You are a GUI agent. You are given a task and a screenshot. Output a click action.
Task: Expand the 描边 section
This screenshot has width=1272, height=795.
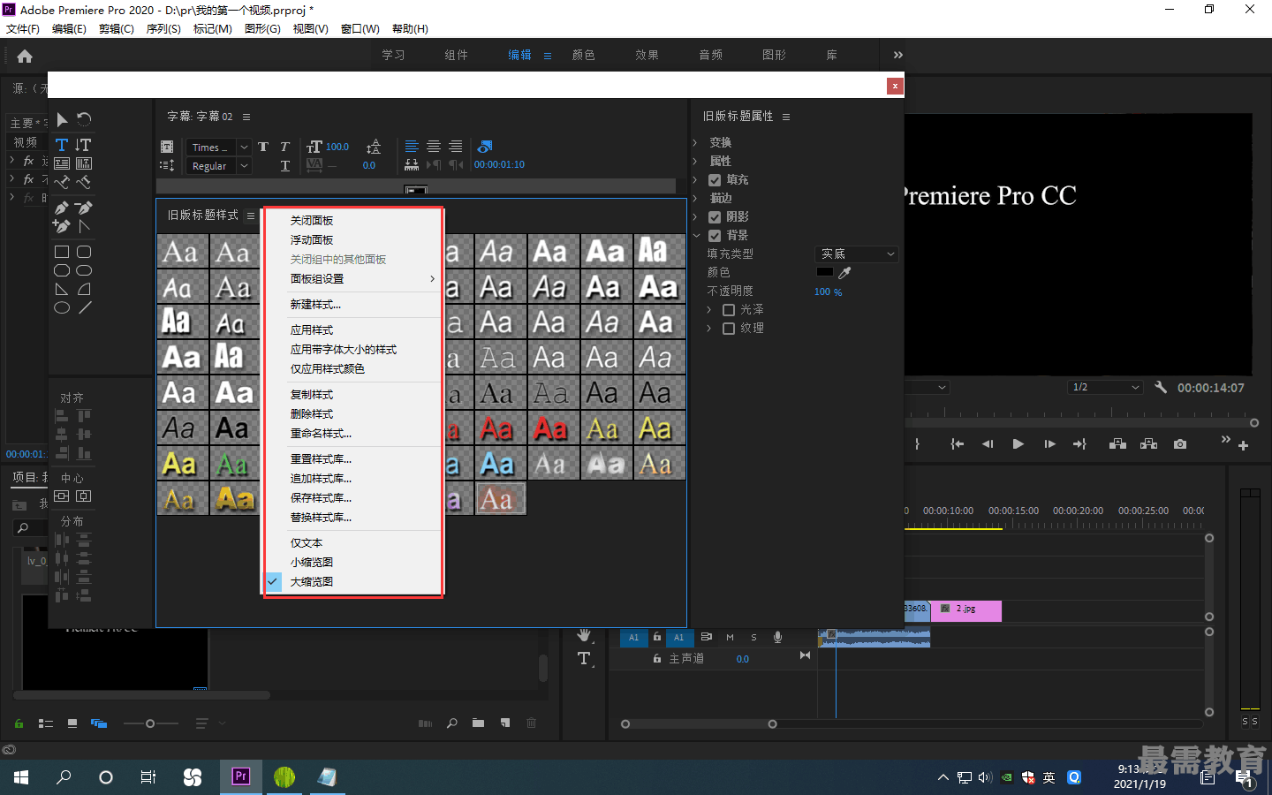coord(695,198)
